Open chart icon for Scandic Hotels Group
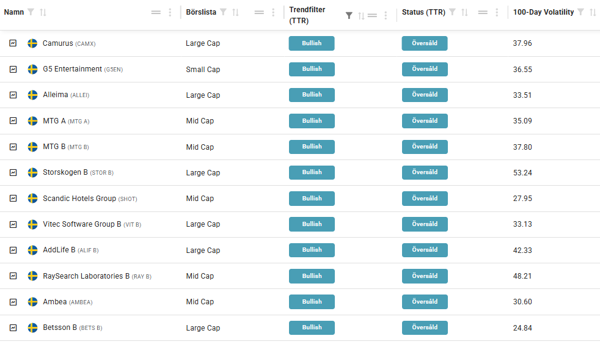 (x=13, y=198)
